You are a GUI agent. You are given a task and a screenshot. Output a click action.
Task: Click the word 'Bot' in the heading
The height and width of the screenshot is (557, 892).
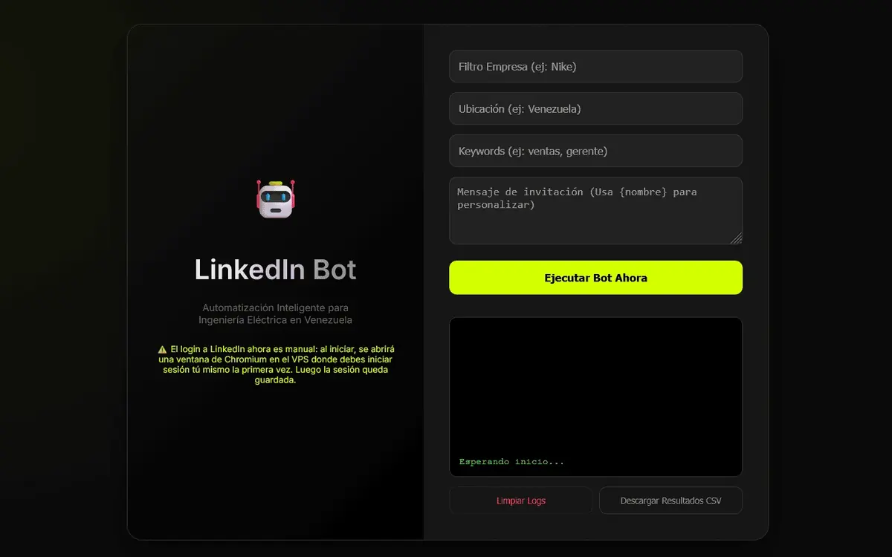coord(334,270)
